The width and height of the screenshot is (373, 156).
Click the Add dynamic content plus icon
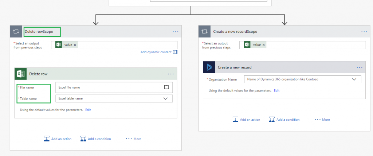click(x=175, y=52)
